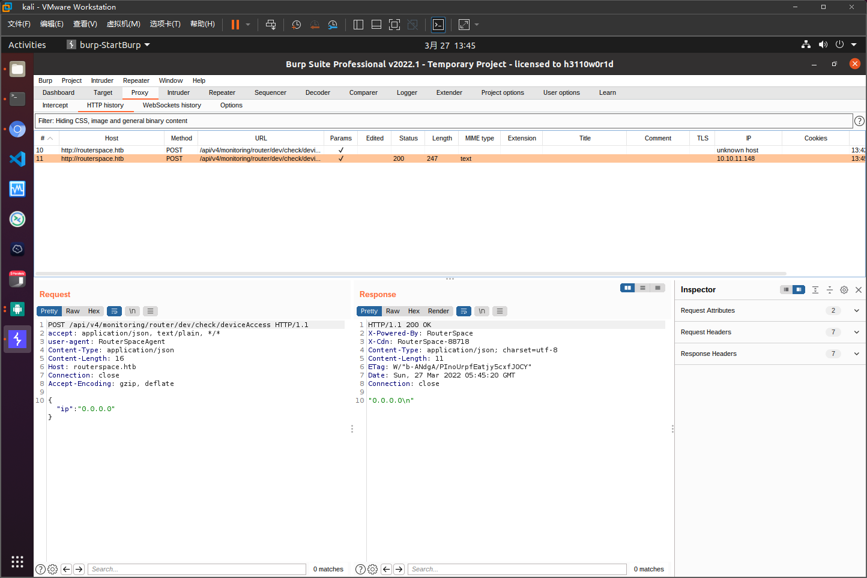
Task: Click help icon beside the filter bar
Action: (859, 121)
